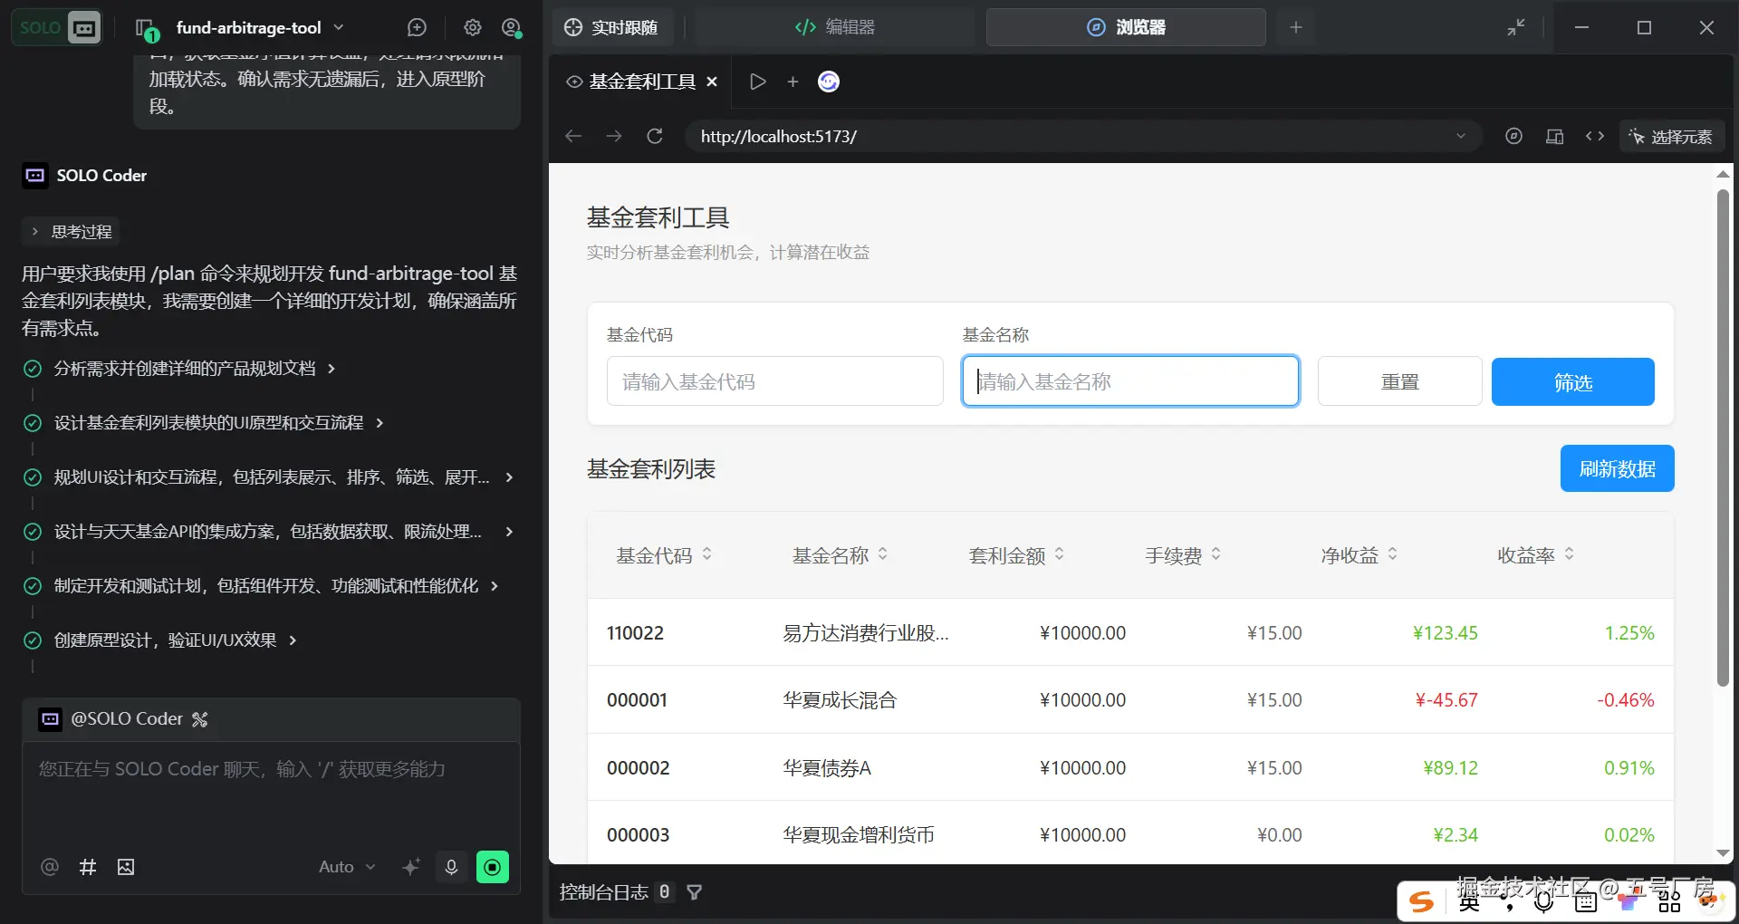Reload the localhost page
Image resolution: width=1739 pixels, height=924 pixels.
coord(655,136)
